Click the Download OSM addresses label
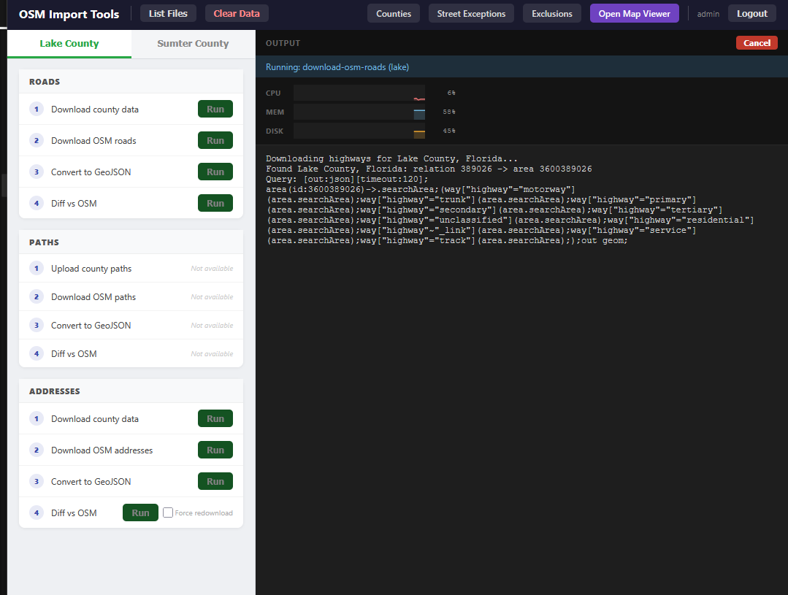Screen dimensions: 788x595 [102, 450]
